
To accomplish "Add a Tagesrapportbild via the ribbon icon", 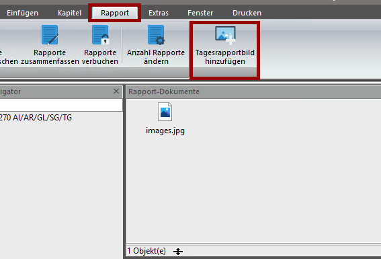I will pyautogui.click(x=225, y=35).
